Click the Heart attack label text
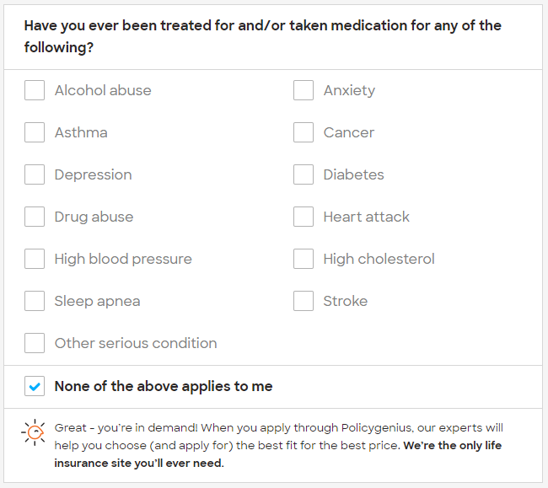 366,217
